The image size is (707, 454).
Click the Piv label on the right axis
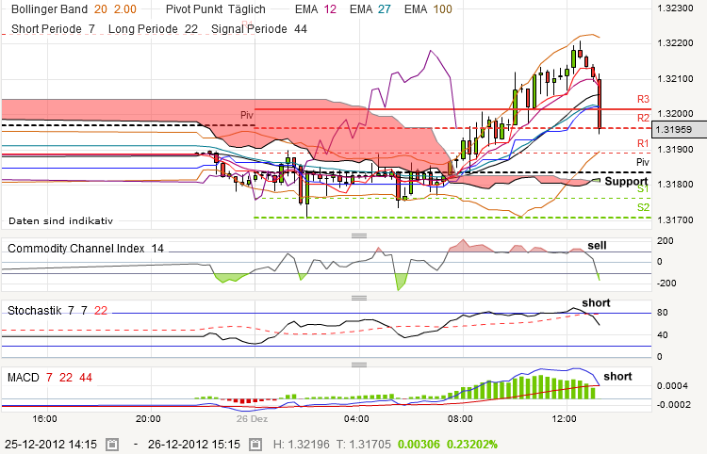[643, 162]
